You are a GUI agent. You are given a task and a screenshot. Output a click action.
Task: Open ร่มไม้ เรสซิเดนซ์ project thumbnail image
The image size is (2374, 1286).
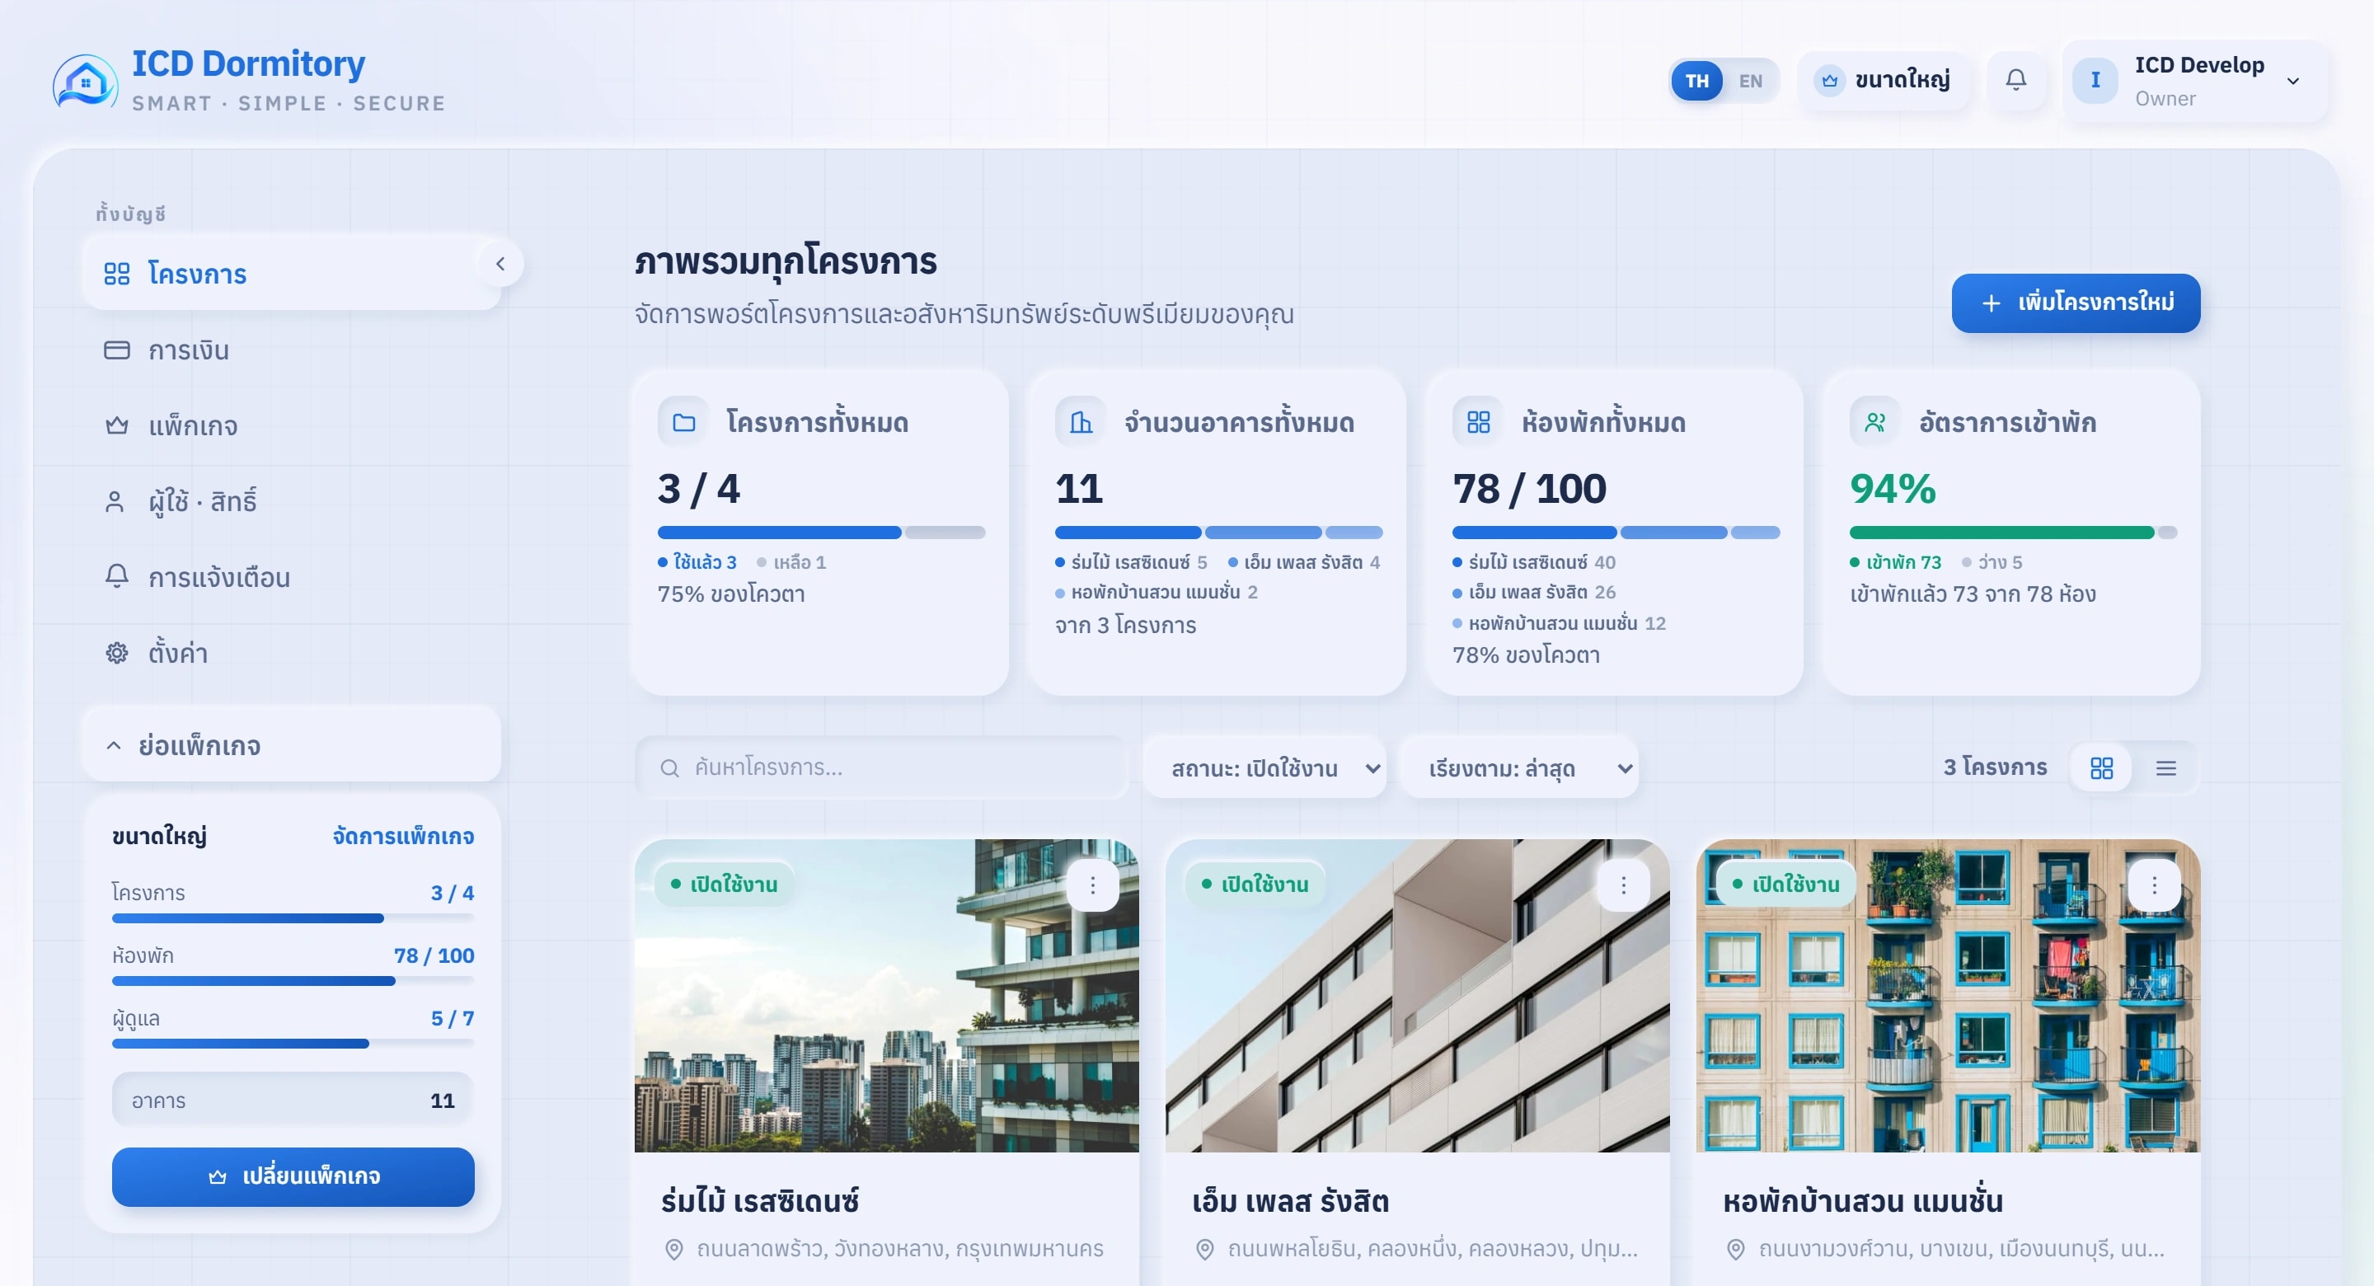pos(887,996)
